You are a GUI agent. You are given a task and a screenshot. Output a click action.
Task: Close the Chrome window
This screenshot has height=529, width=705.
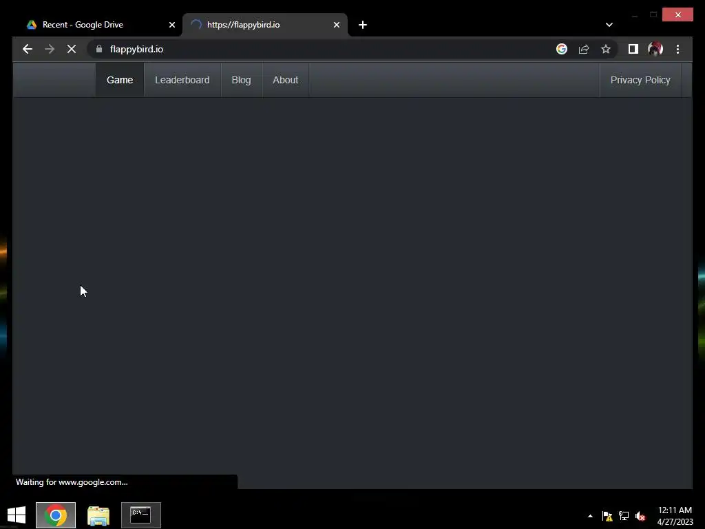point(677,15)
